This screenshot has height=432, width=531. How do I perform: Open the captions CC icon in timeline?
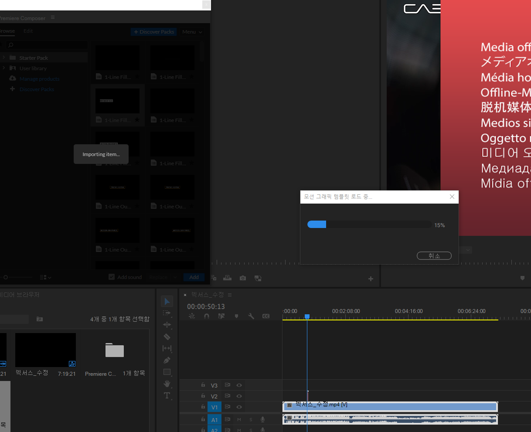click(x=266, y=316)
